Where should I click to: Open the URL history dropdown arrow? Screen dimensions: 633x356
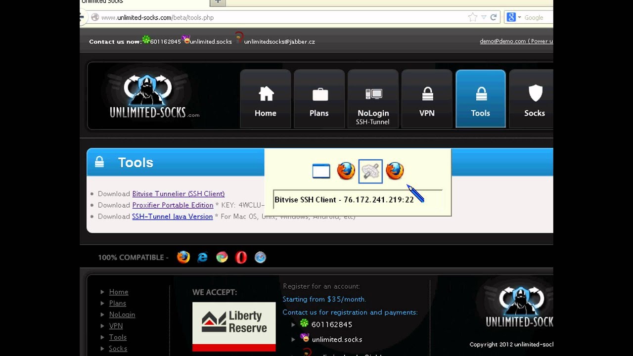point(484,17)
